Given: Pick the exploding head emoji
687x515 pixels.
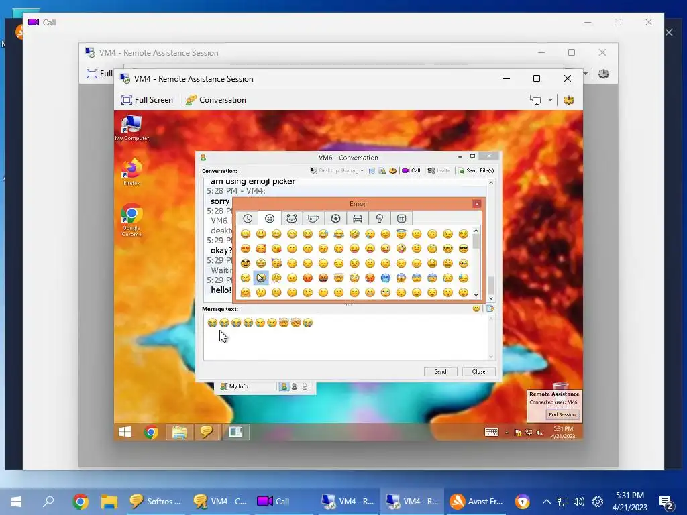Looking at the screenshot, I should point(339,278).
